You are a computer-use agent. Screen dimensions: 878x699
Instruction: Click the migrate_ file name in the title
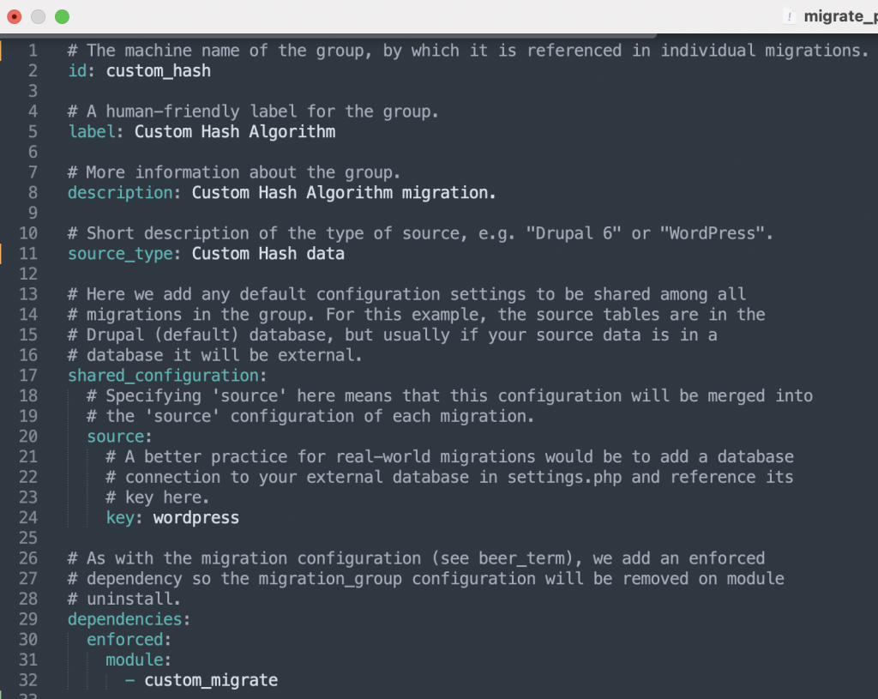839,16
